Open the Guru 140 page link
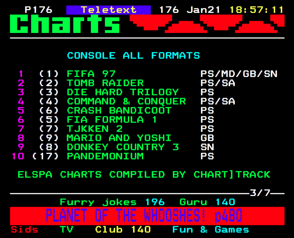This screenshot has height=238, width=294. tap(207, 202)
